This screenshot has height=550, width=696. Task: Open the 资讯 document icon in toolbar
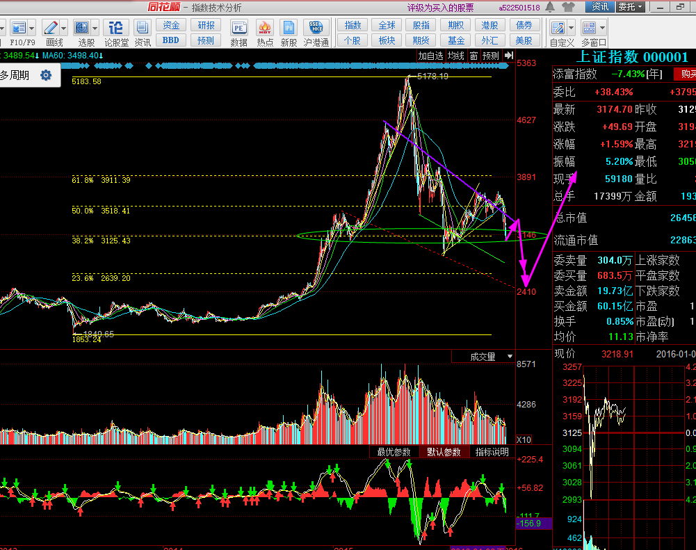pos(142,28)
